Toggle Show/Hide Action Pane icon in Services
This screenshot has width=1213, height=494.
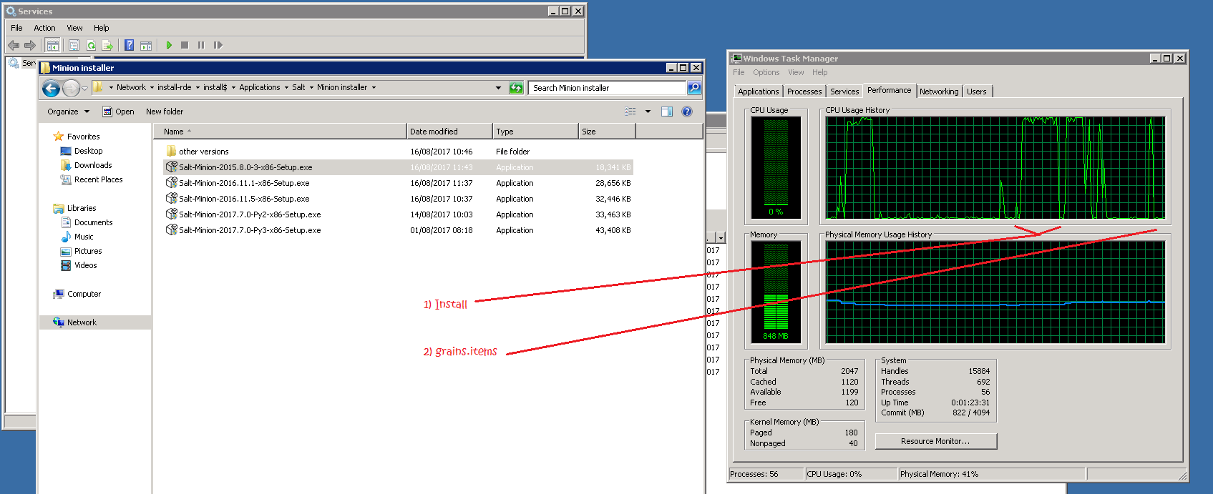[146, 45]
